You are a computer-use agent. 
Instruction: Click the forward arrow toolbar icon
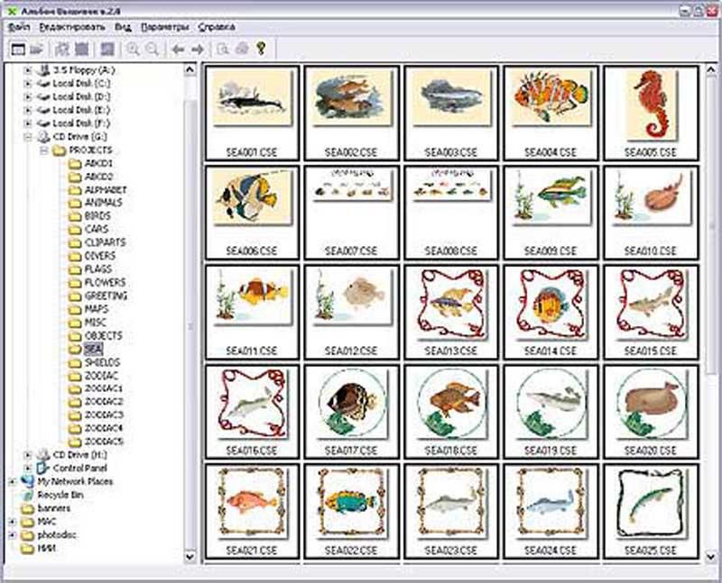[x=197, y=50]
